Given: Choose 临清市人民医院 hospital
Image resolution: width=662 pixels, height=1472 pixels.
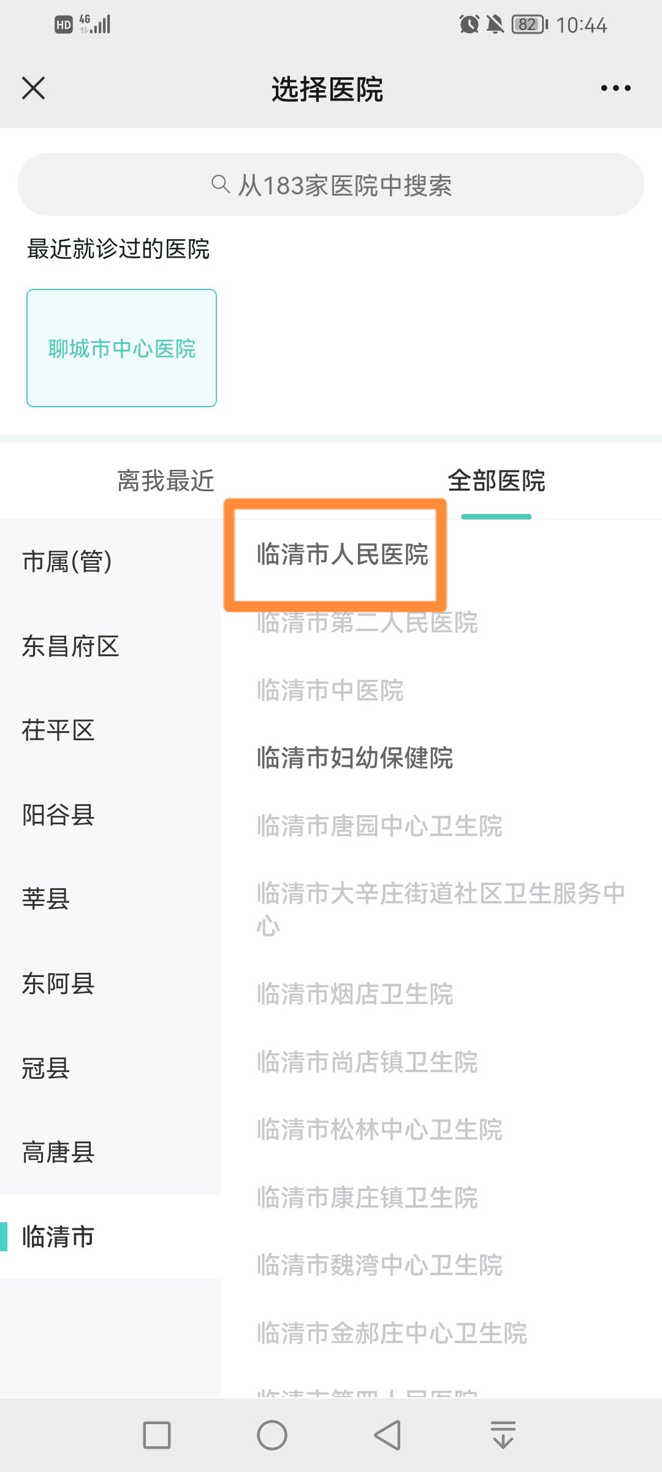Looking at the screenshot, I should [342, 554].
